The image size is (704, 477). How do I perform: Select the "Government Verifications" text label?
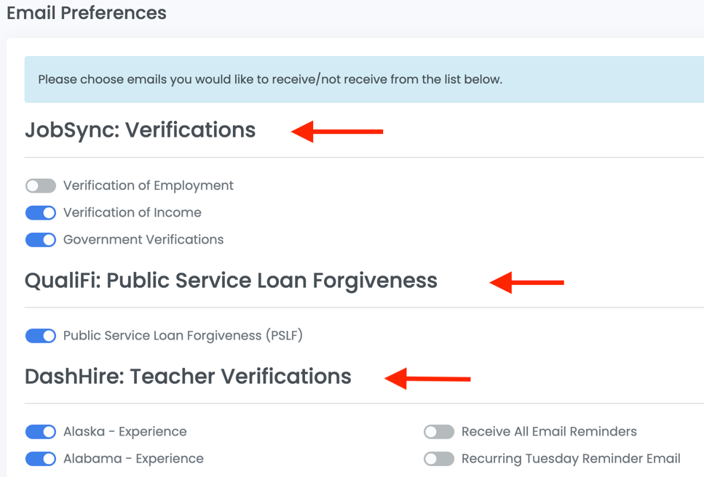point(143,239)
